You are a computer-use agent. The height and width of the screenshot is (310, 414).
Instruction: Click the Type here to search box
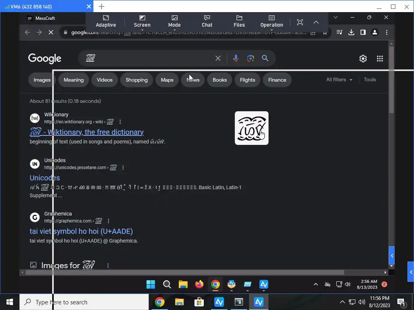84,302
